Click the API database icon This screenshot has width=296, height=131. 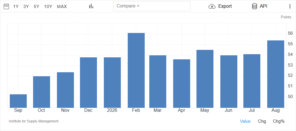[x=255, y=6]
